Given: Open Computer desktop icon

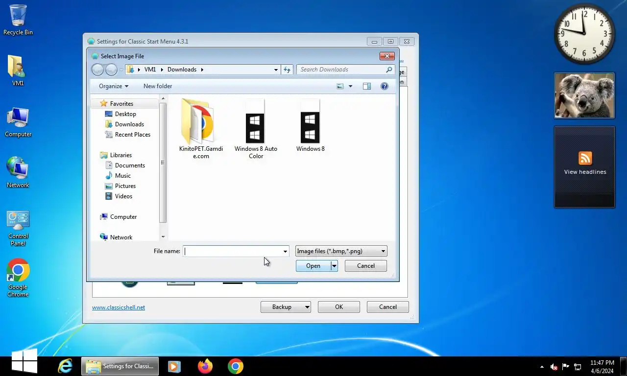Looking at the screenshot, I should [18, 122].
